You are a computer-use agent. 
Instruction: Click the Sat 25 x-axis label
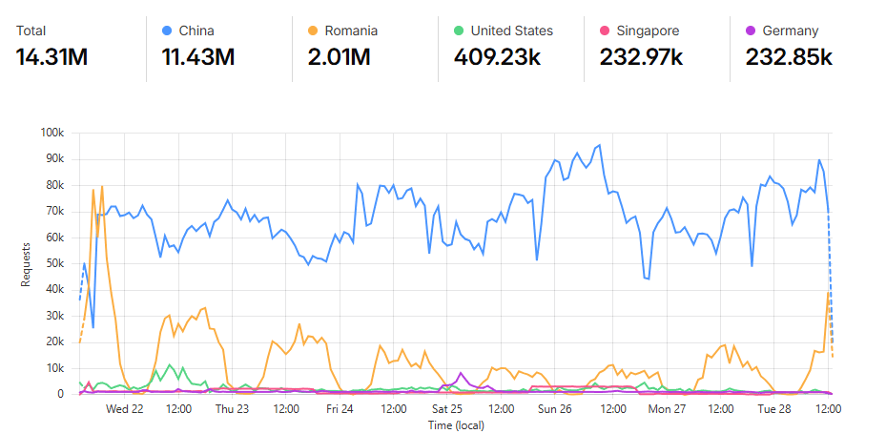(x=447, y=408)
